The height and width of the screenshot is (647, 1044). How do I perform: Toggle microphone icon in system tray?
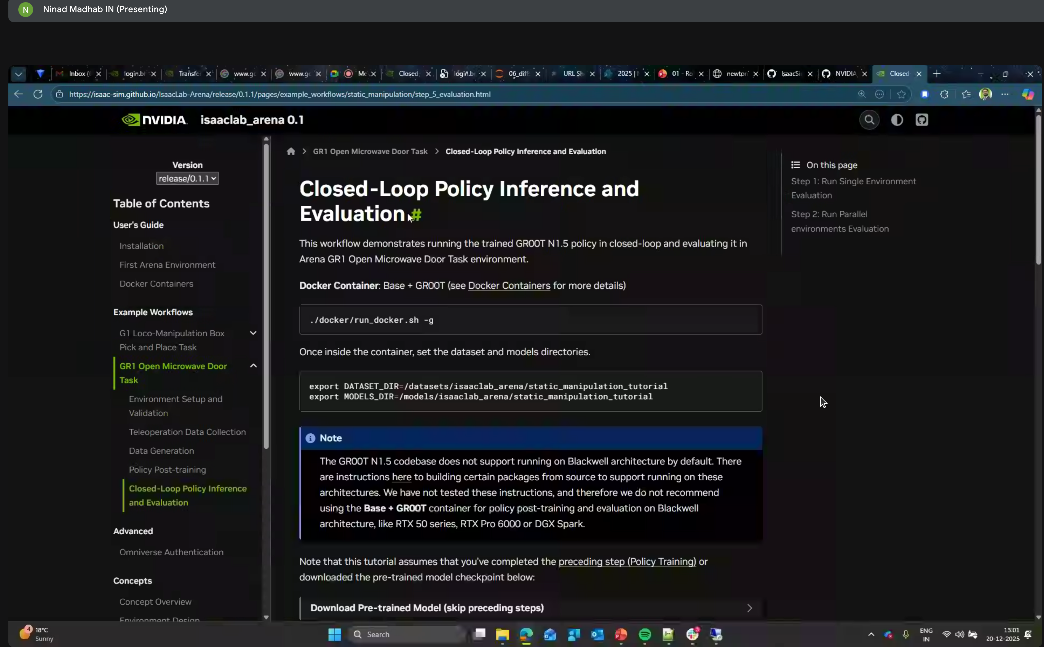point(905,634)
